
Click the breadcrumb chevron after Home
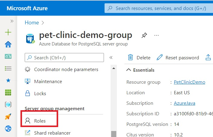(43, 23)
